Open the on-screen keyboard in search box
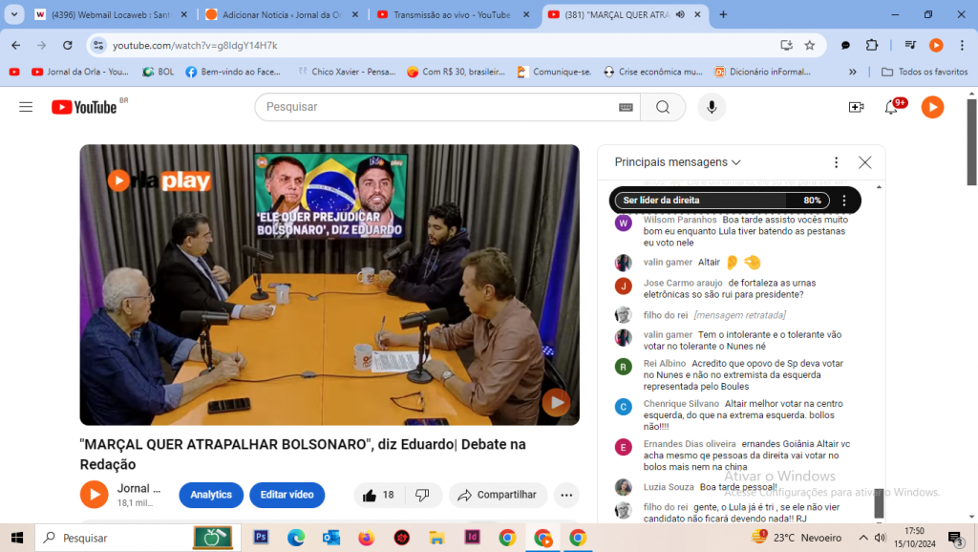Image resolution: width=978 pixels, height=552 pixels. (x=626, y=107)
